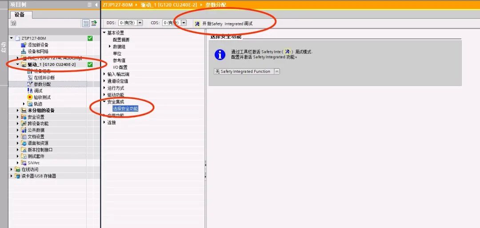480x228 pixels.
Task: Select 驱动功能 section label
Action: point(116,95)
